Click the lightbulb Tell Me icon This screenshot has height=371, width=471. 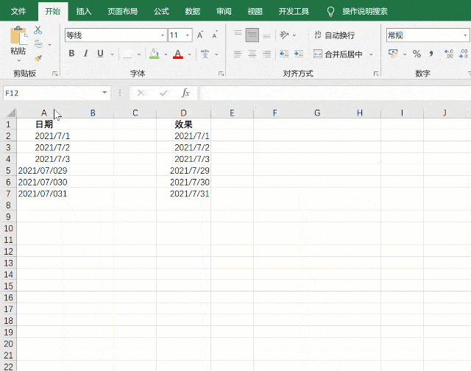pyautogui.click(x=330, y=12)
